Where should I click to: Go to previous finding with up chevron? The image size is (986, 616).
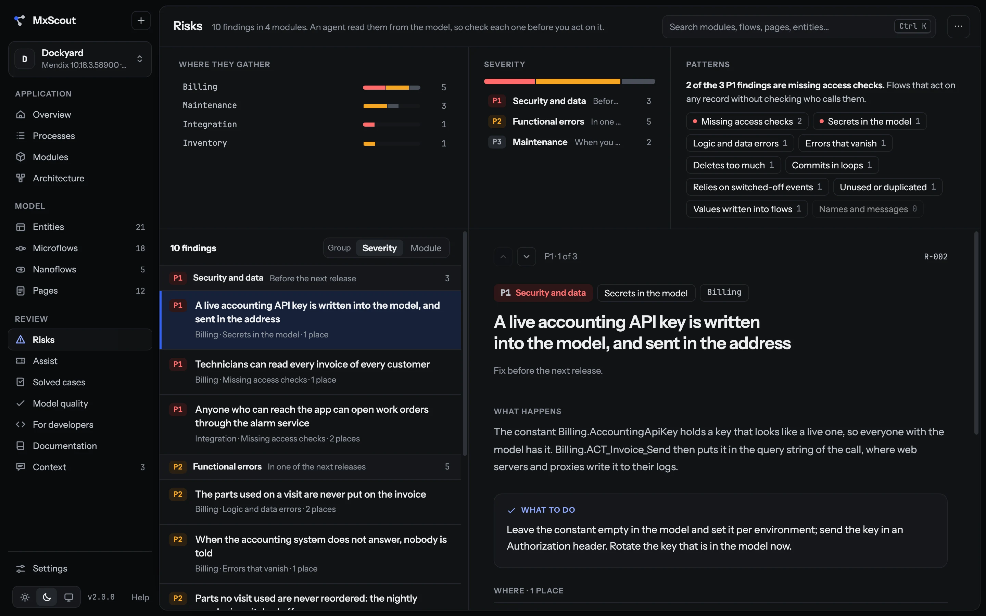click(x=503, y=257)
